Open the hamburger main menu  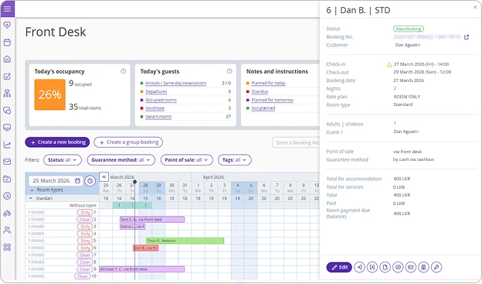(x=7, y=9)
